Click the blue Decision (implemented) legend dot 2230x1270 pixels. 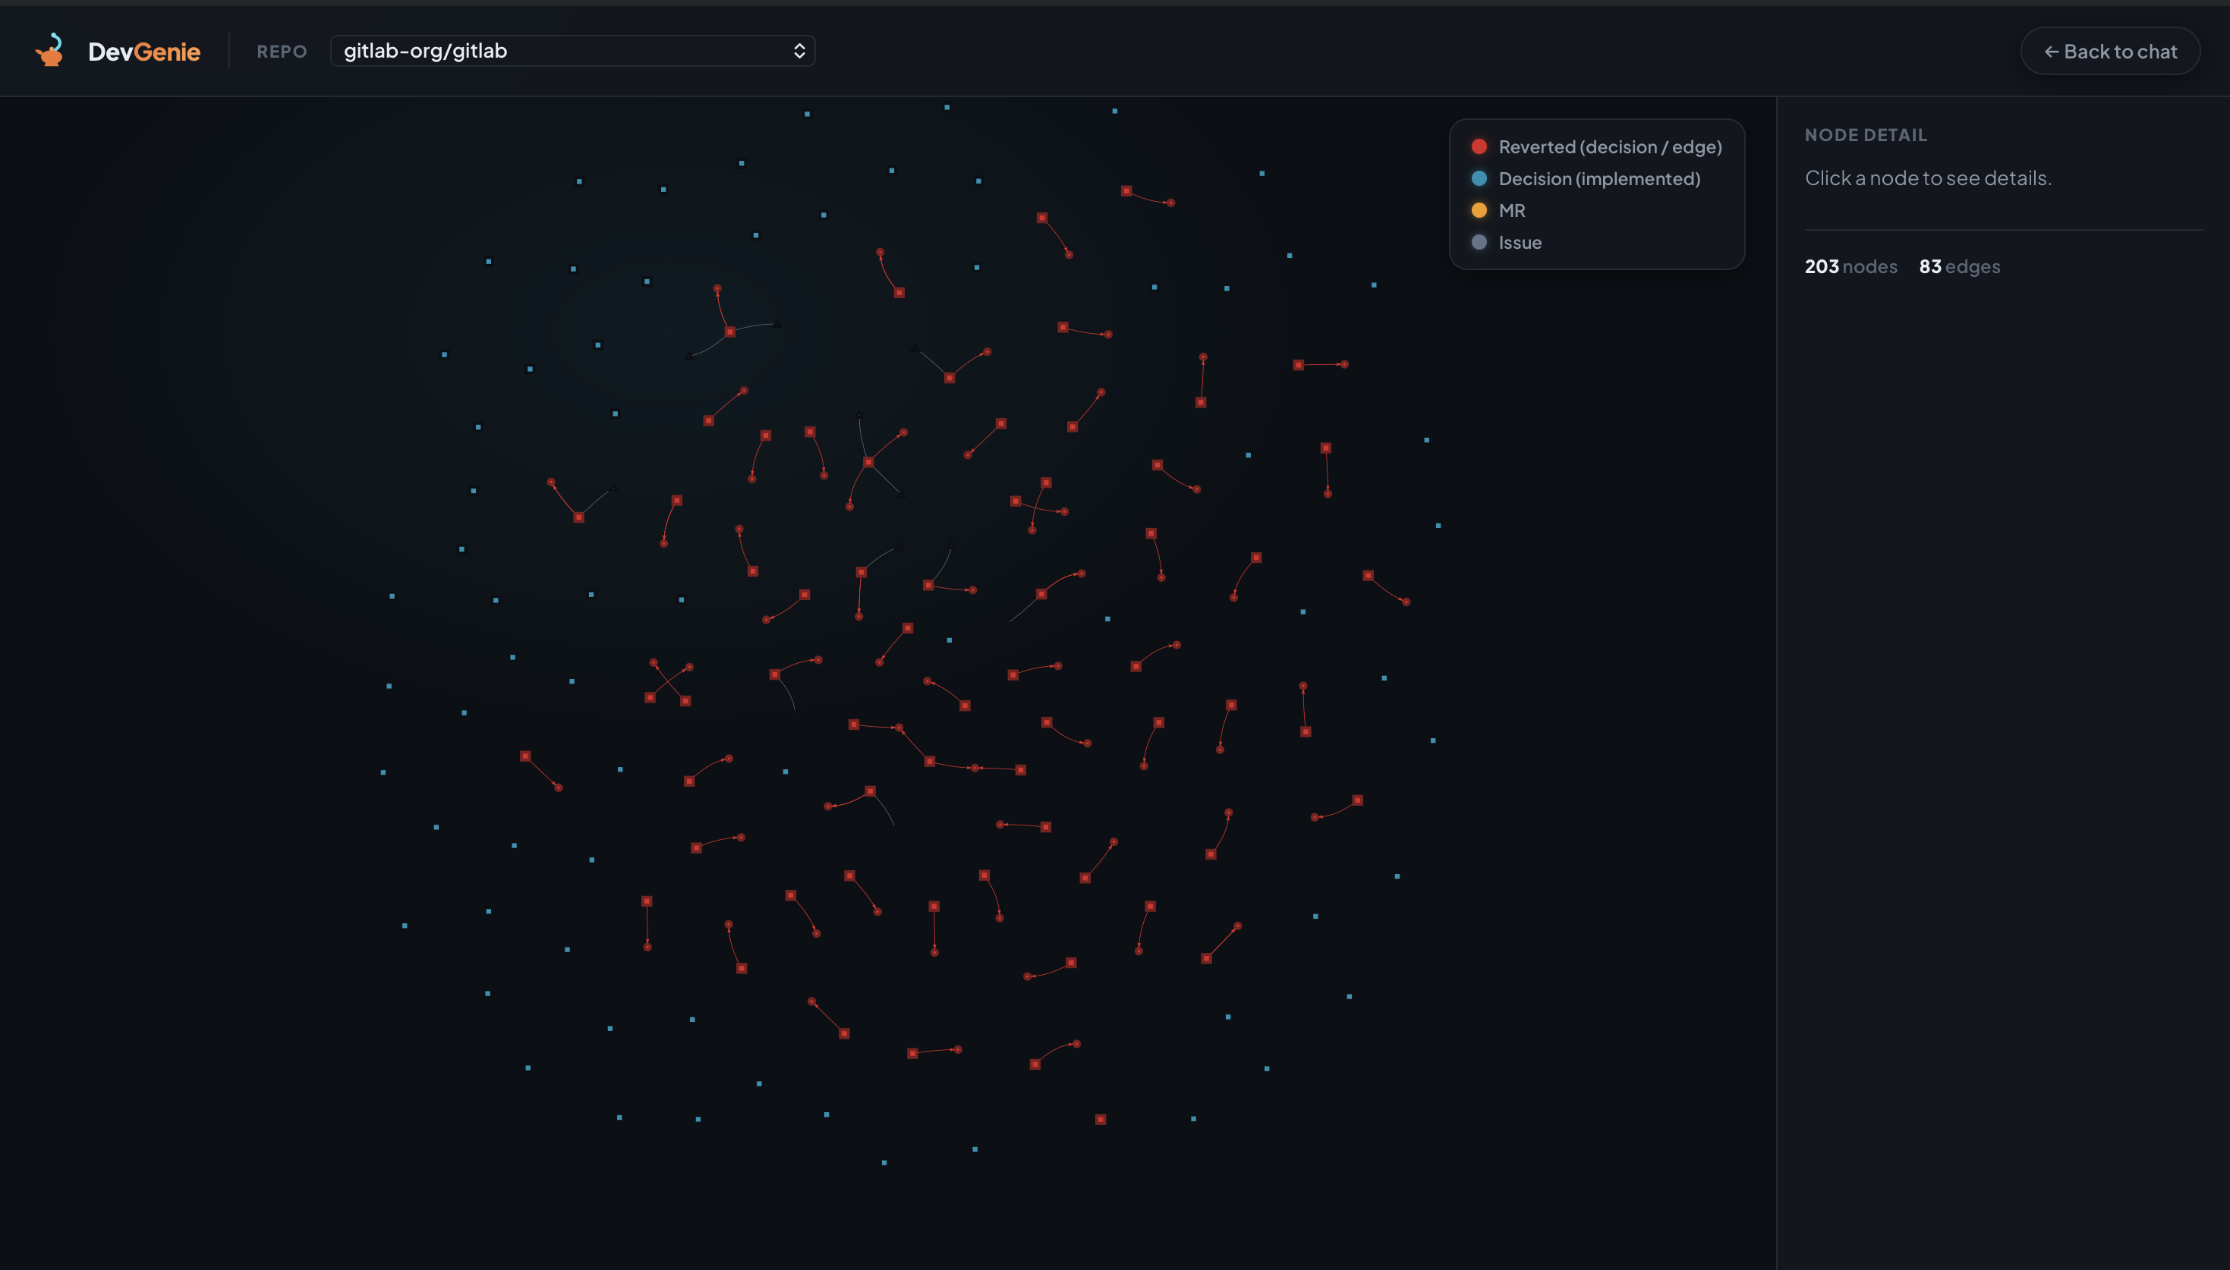tap(1479, 179)
